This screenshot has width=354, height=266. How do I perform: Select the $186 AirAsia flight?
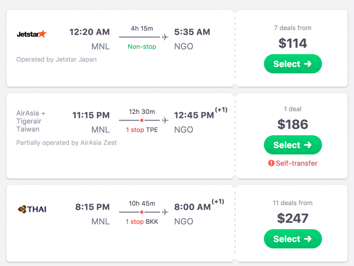coord(293,145)
